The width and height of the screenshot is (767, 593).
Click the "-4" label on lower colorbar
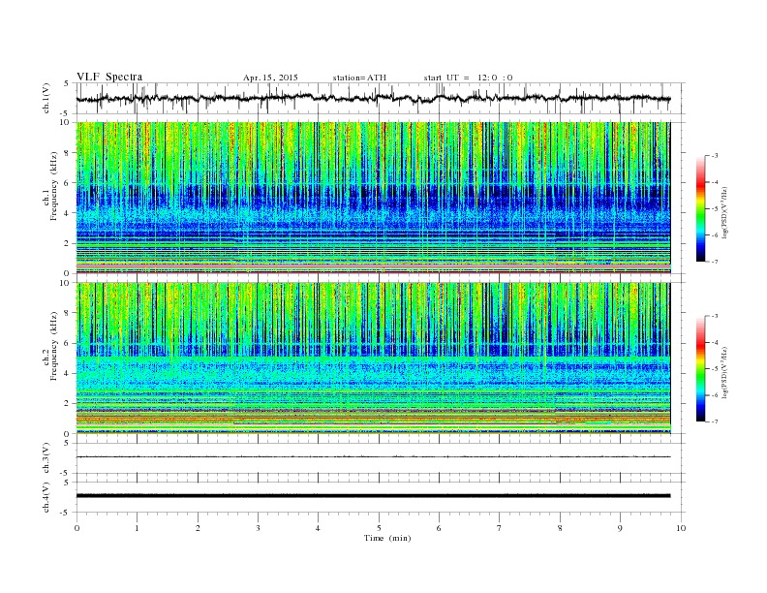pyautogui.click(x=715, y=342)
